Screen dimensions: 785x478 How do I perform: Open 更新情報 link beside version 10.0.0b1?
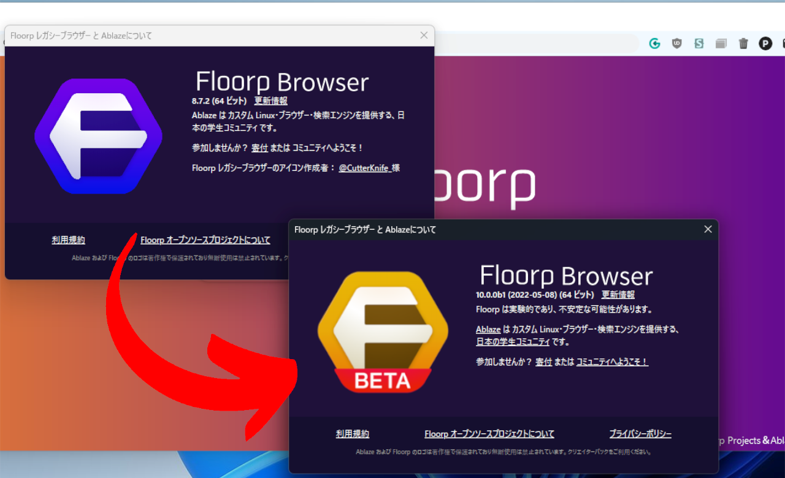tap(618, 295)
